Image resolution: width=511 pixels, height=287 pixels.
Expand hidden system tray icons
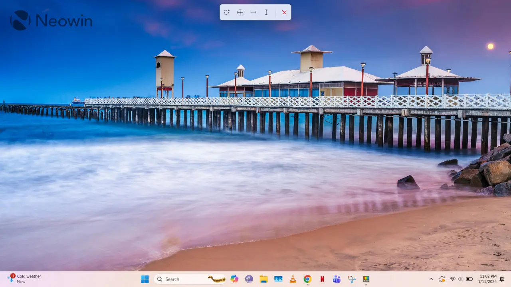(432, 279)
